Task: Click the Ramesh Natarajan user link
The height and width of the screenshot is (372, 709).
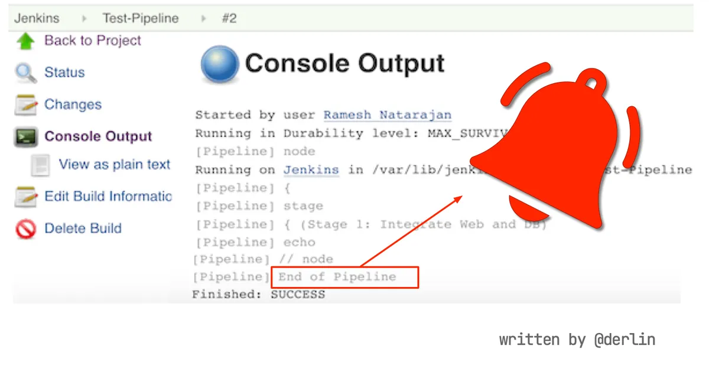Action: coord(387,115)
